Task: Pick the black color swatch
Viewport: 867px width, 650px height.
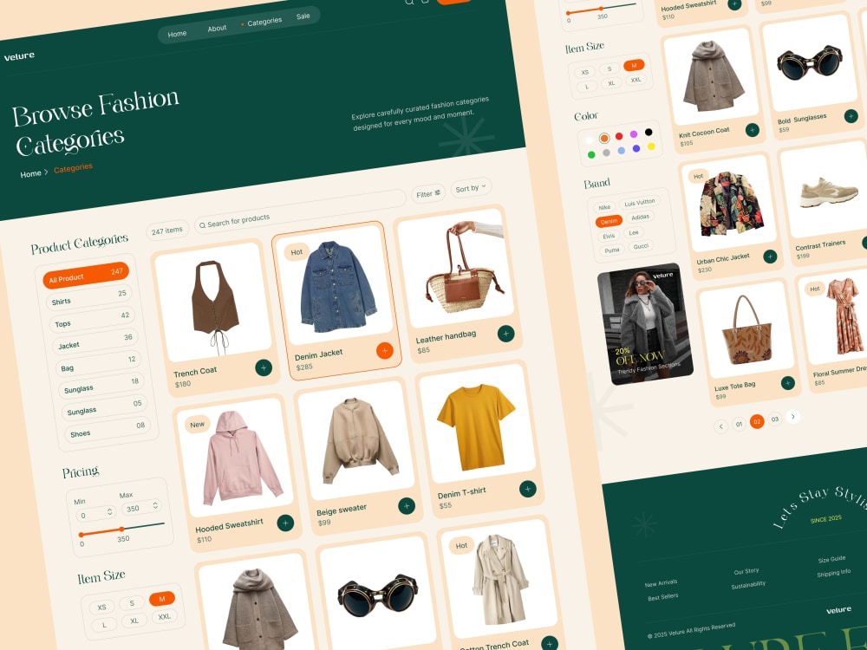Action: [x=649, y=132]
